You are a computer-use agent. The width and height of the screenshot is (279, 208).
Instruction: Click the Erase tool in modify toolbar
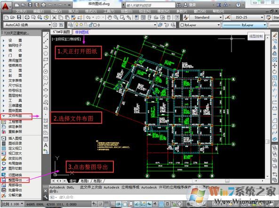click(275, 35)
